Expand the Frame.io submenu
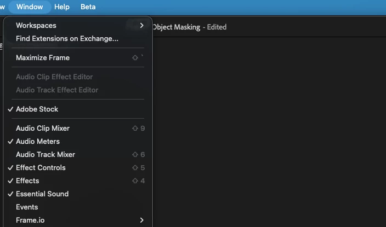Viewport: 386px width, 227px height. point(78,220)
